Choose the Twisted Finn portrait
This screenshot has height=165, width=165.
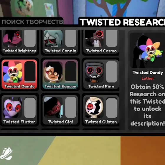pyautogui.click(x=94, y=72)
